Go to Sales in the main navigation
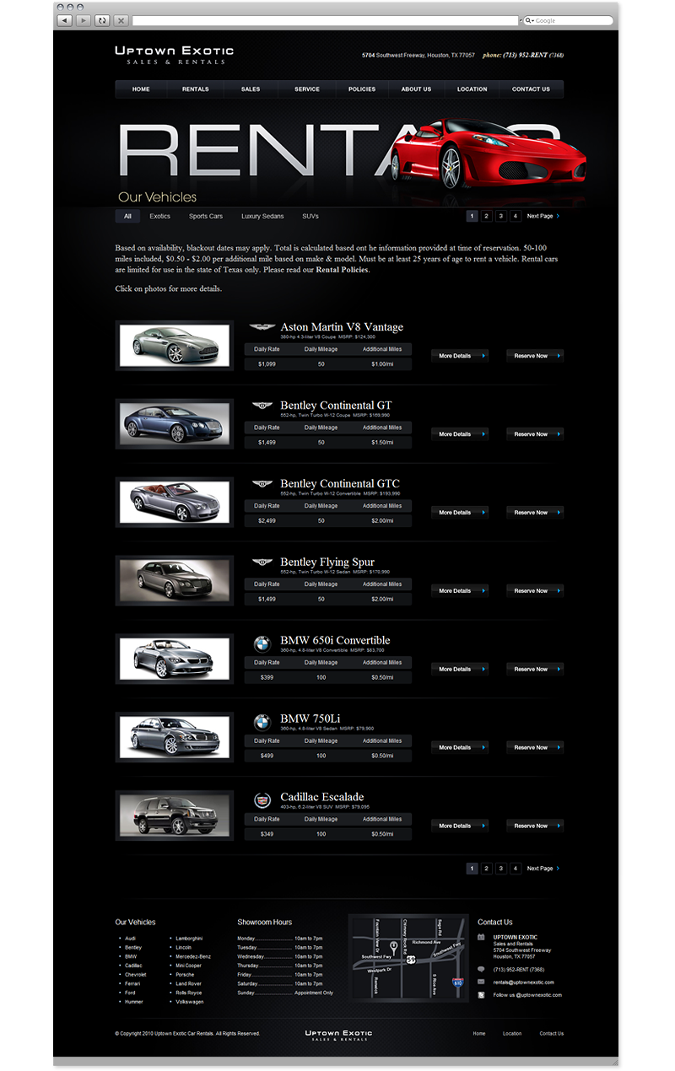 251,89
